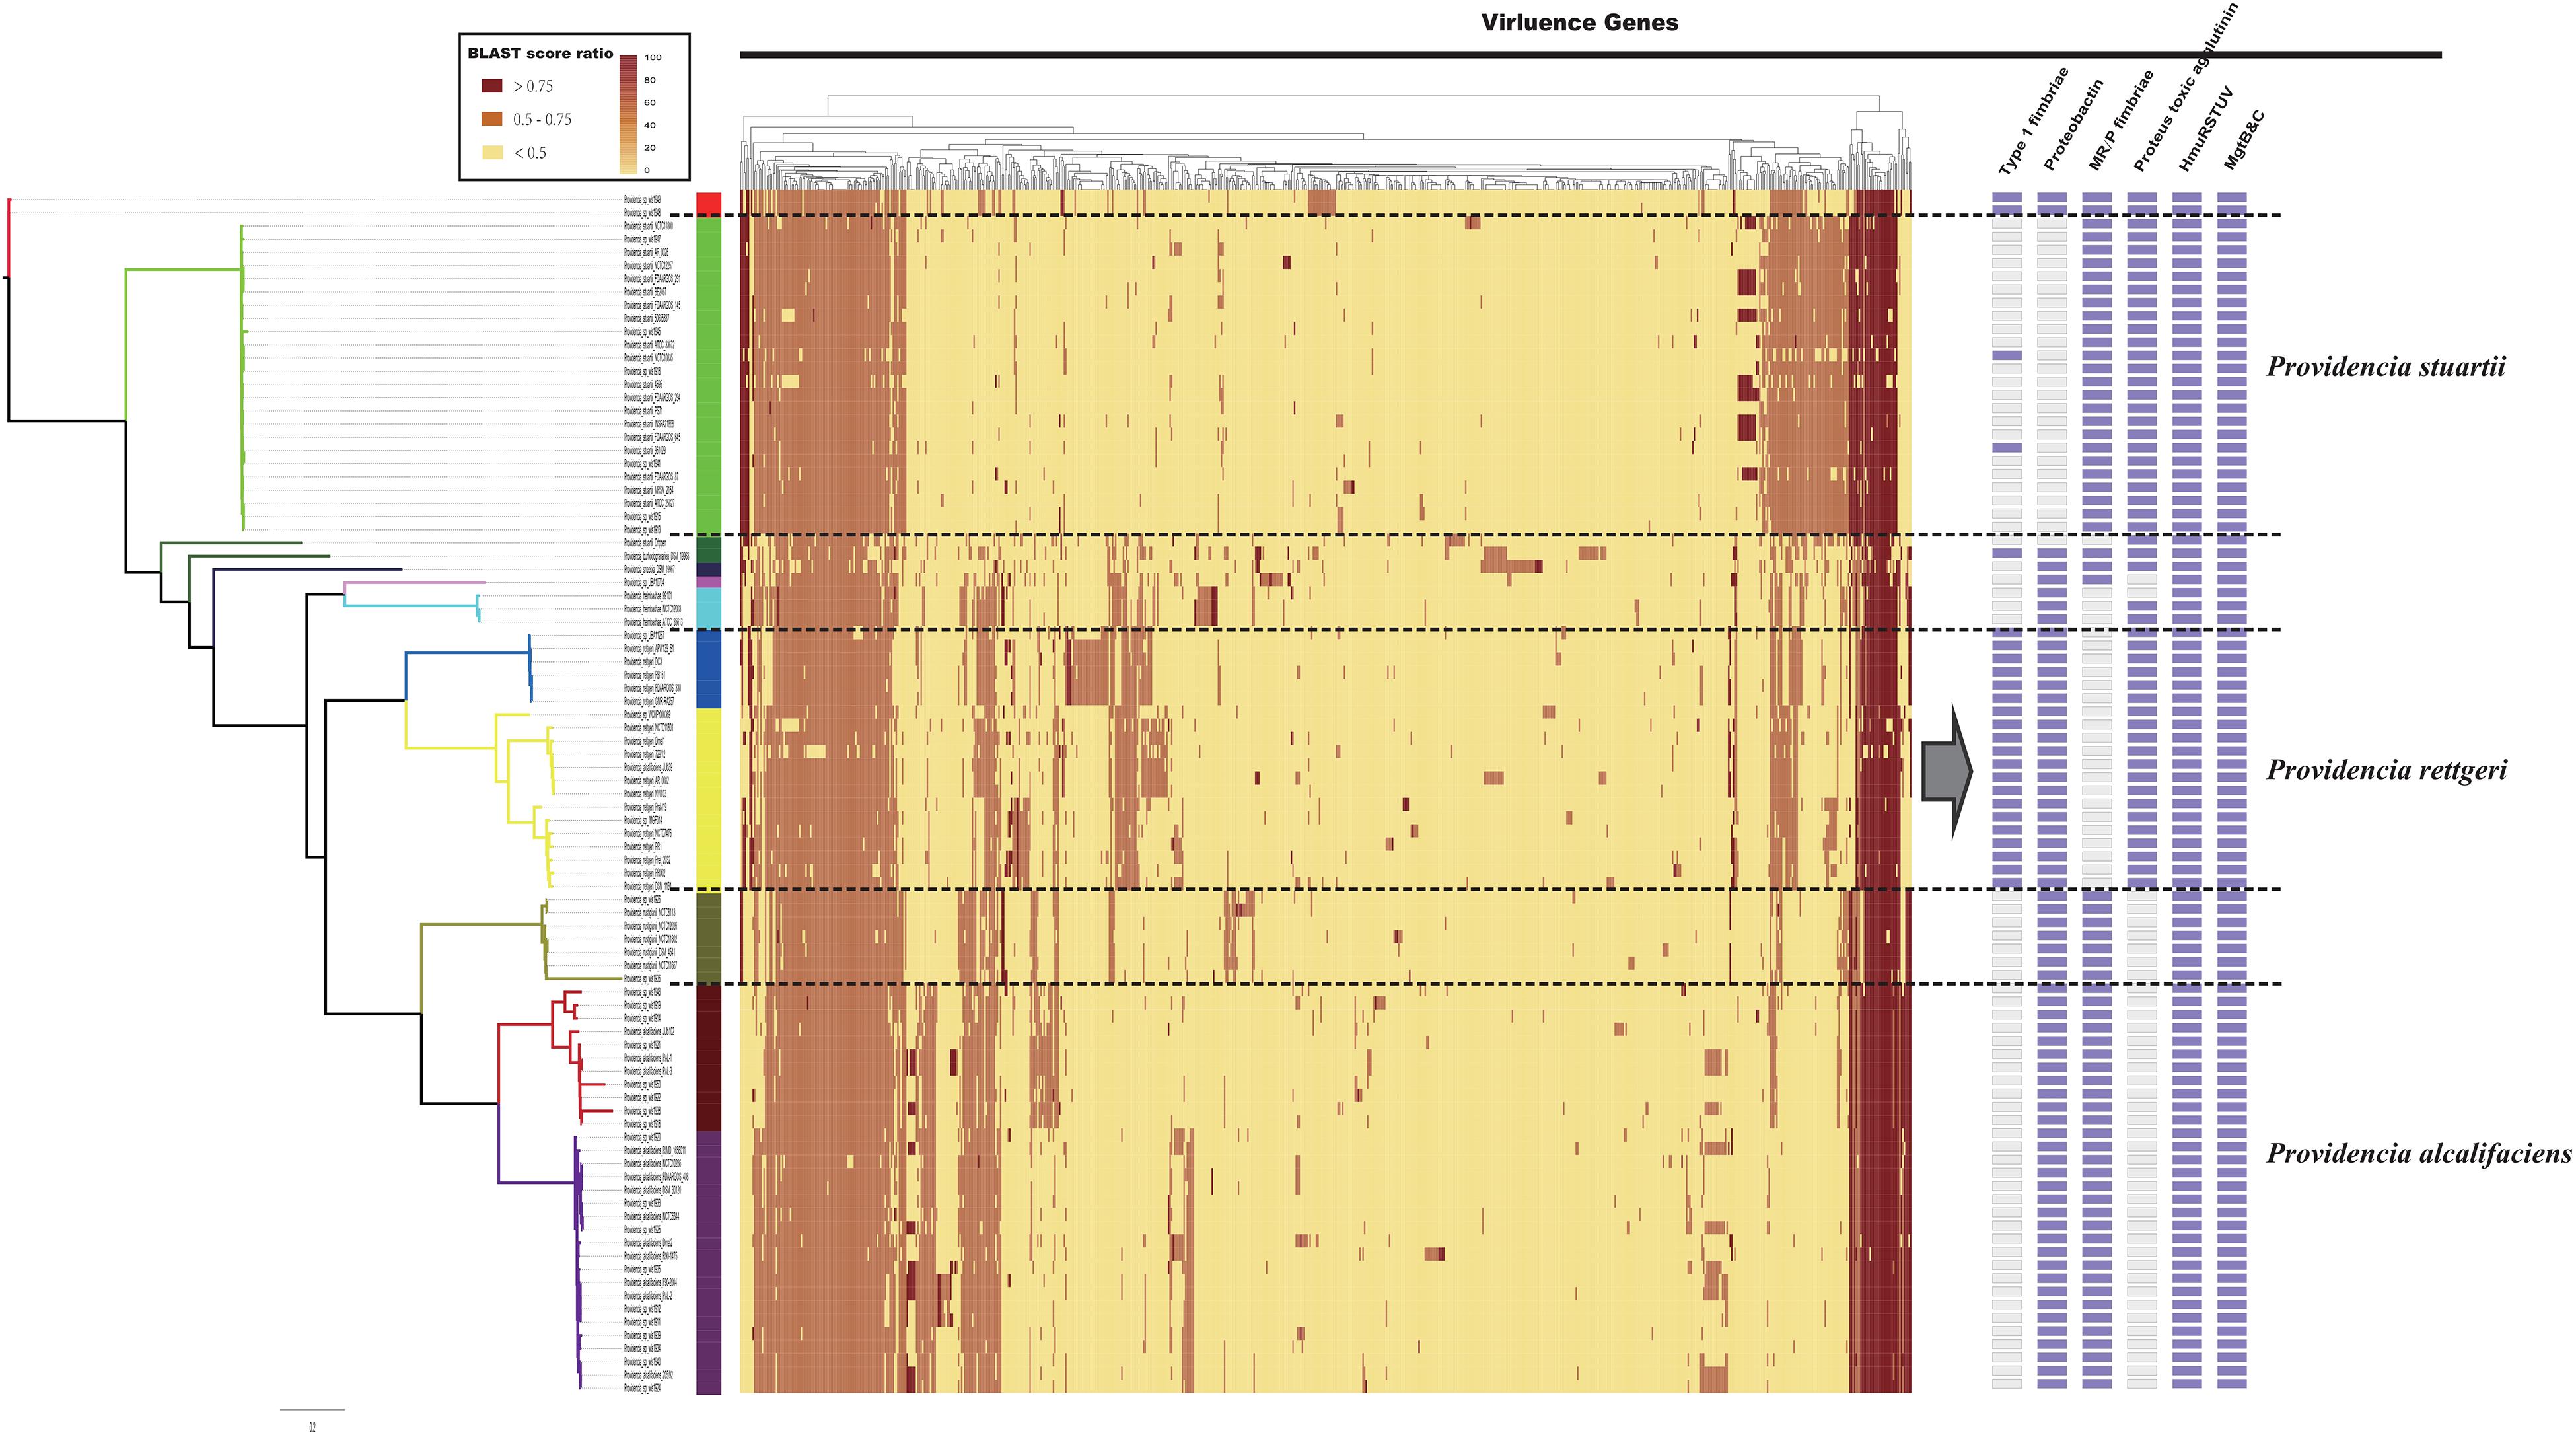Click tree leaf 'Providencia_rustigianii_NCTC8113'
Image resolution: width=2576 pixels, height=1435 pixels.
coord(650,913)
